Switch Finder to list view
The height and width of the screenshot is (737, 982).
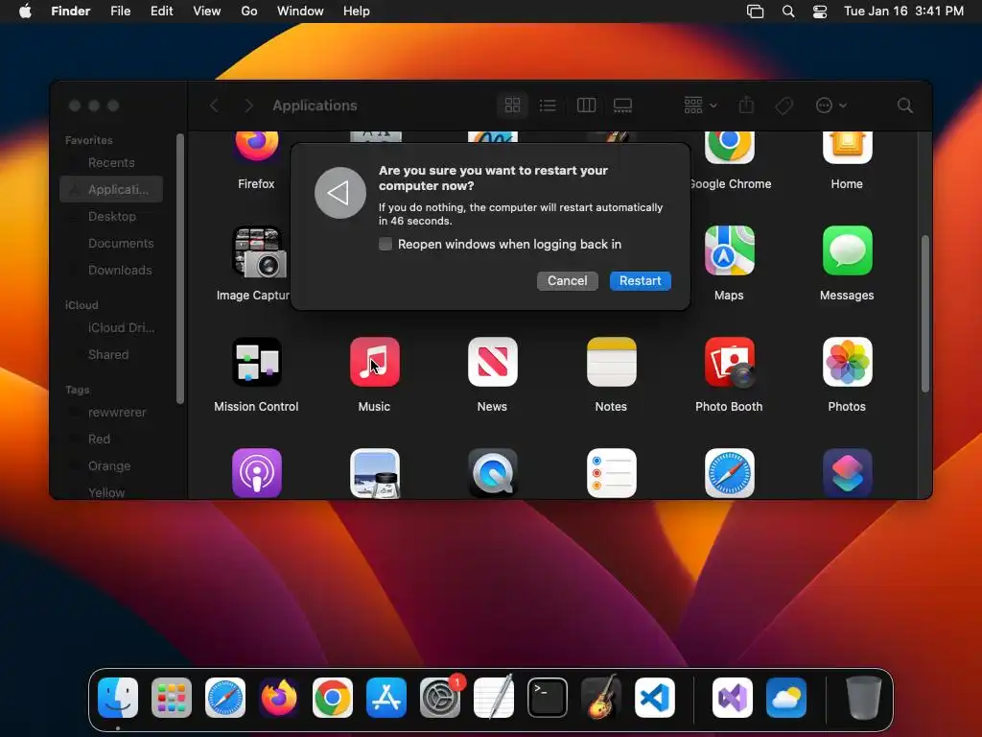point(548,106)
